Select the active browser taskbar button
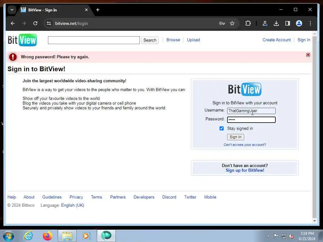Screen dimensions: 323x242 (x=106, y=236)
